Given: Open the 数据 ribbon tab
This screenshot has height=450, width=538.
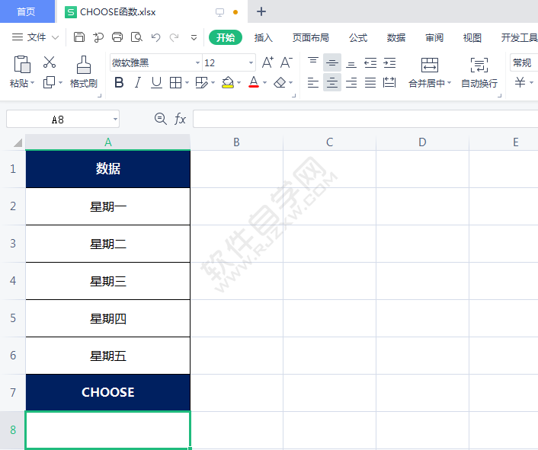Looking at the screenshot, I should (x=396, y=37).
